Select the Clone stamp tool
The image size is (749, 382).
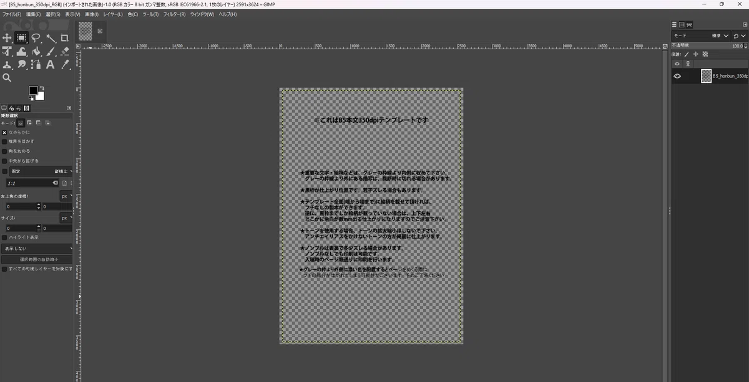tap(7, 64)
